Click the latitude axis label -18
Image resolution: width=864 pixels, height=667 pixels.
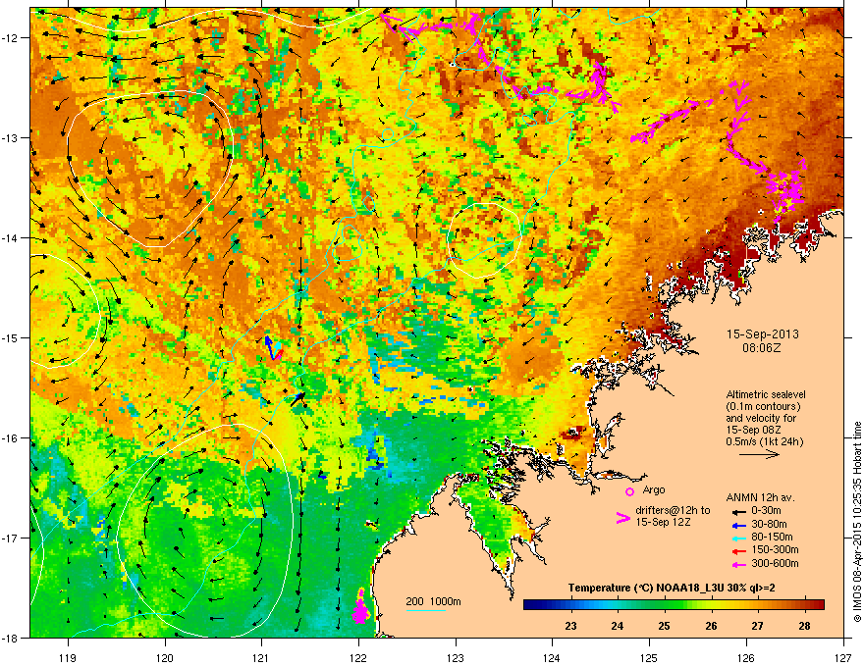click(10, 638)
